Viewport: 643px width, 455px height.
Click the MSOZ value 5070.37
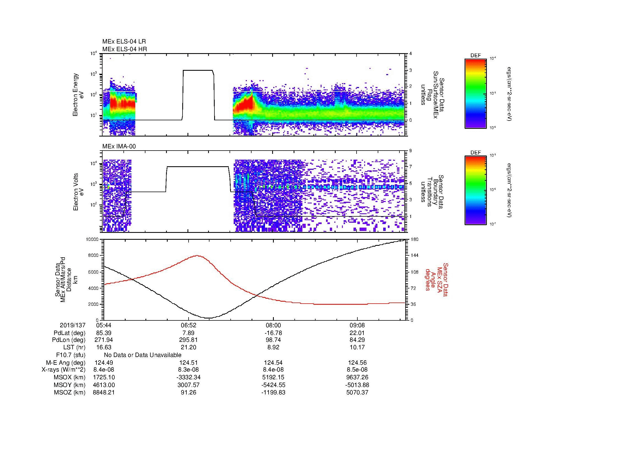[357, 393]
